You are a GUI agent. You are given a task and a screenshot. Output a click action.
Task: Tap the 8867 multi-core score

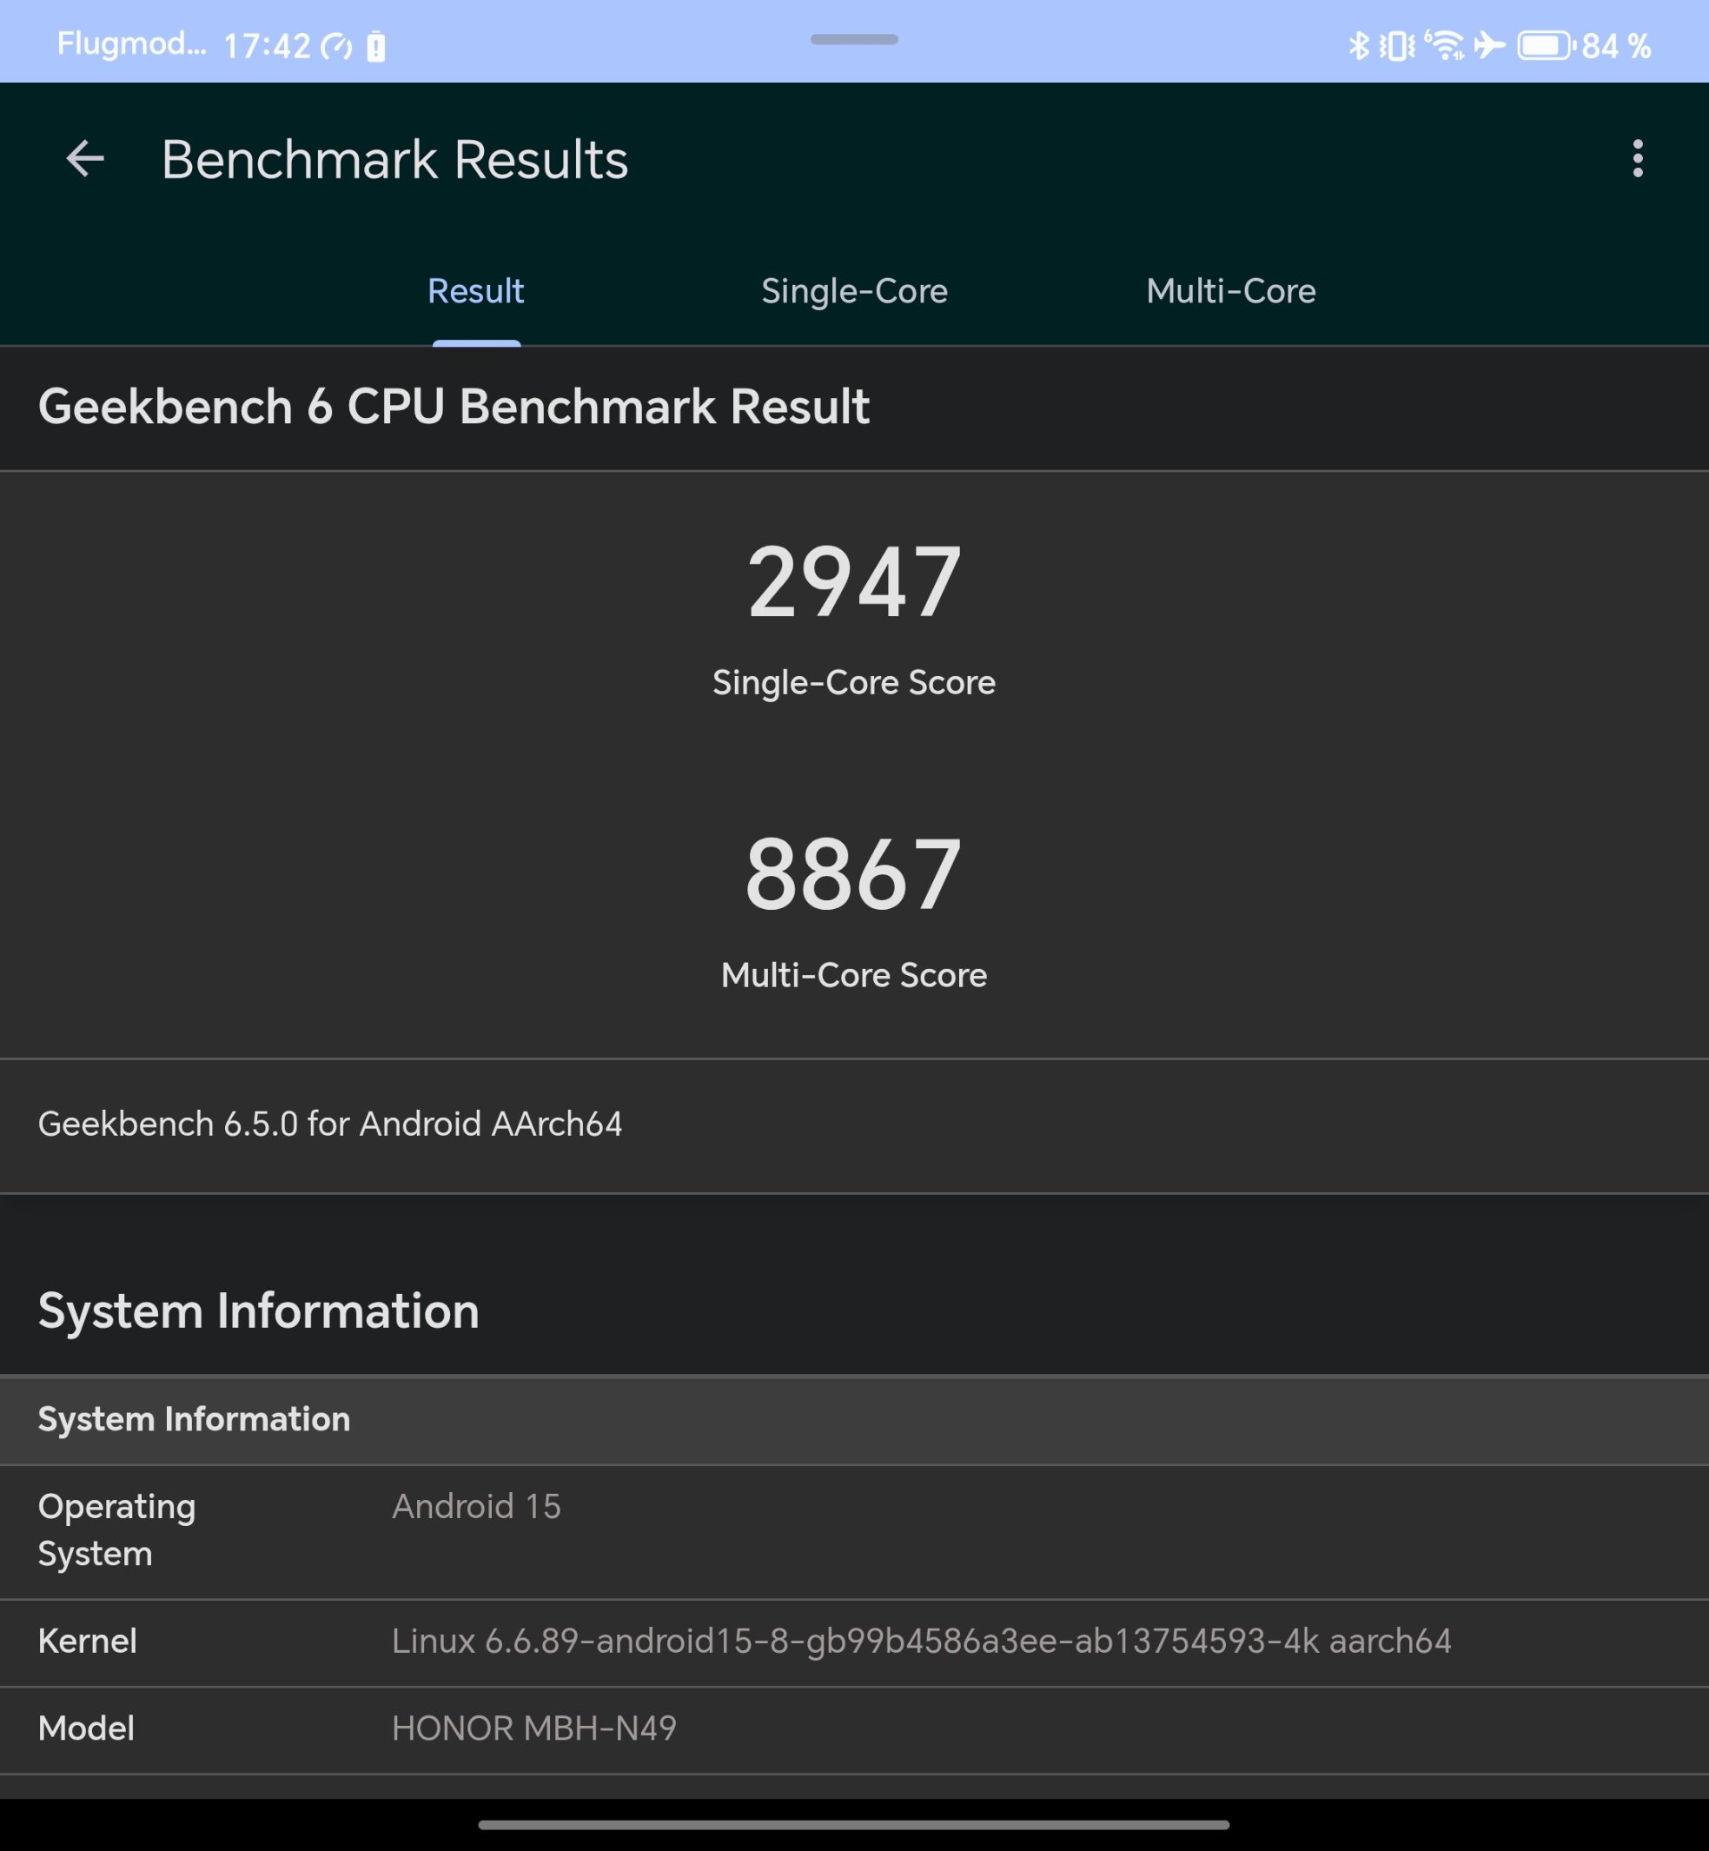pyautogui.click(x=853, y=875)
